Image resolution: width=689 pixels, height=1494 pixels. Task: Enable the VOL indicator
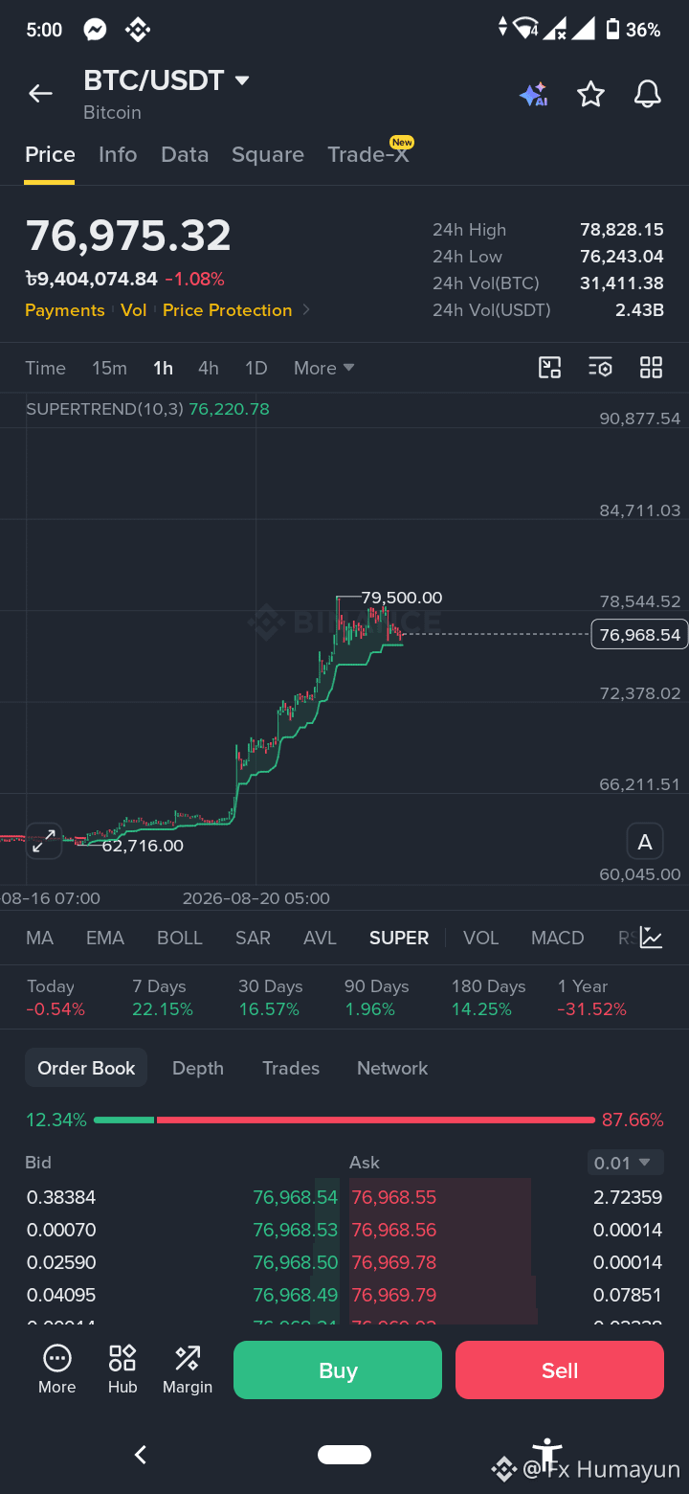pos(481,938)
